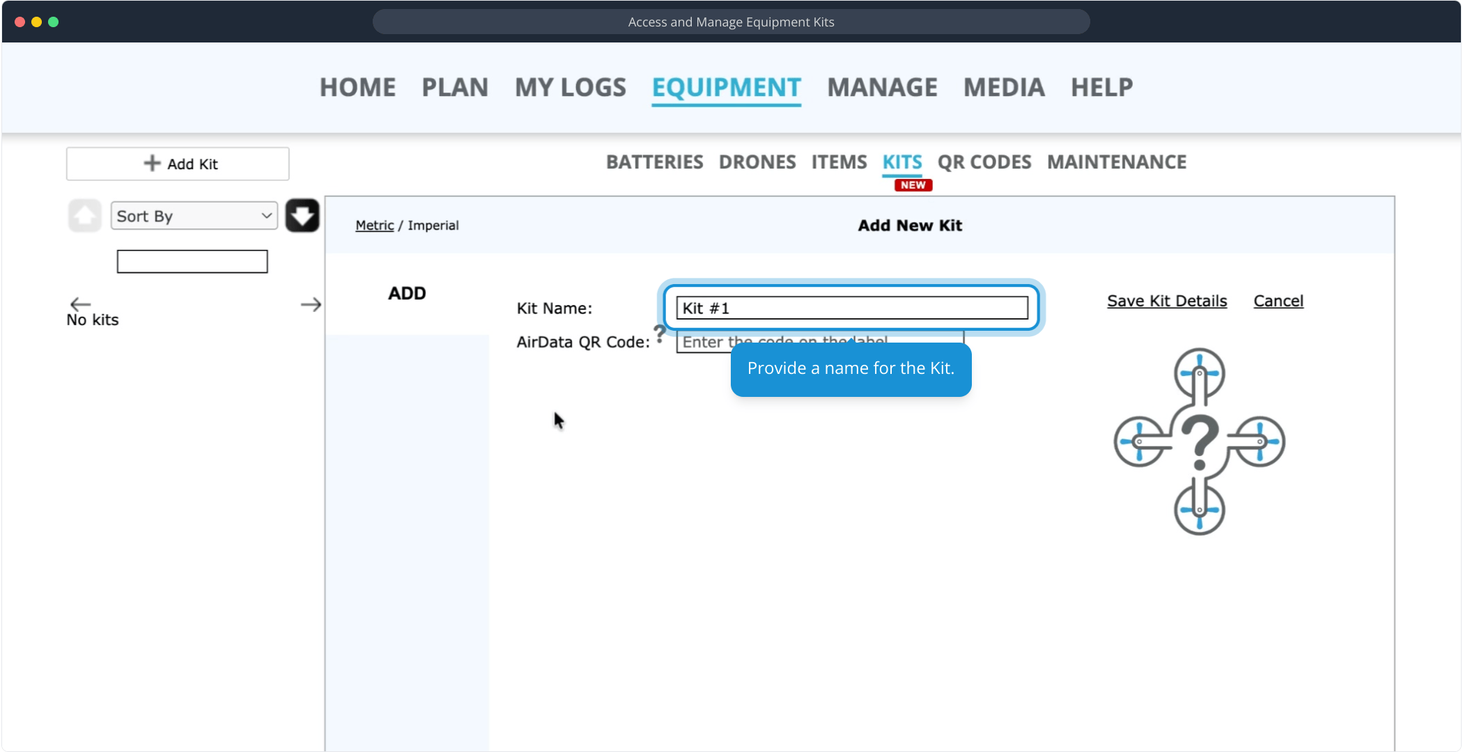1463x752 pixels.
Task: Click the descending sort down-arrow icon
Action: point(302,216)
